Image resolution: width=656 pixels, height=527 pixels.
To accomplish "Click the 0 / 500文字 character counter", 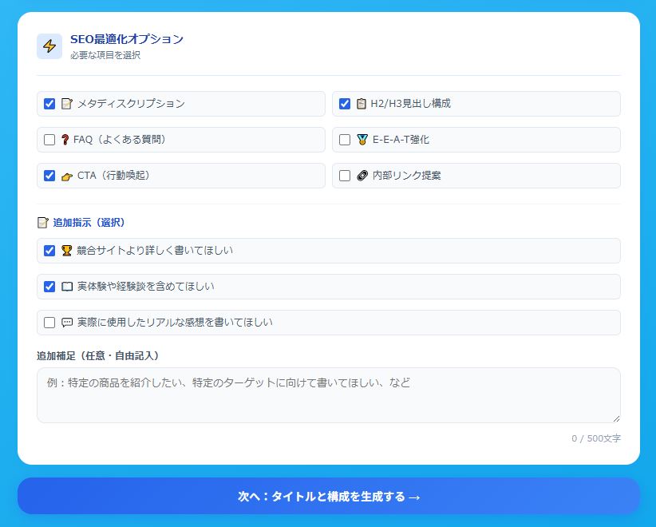I will point(596,438).
